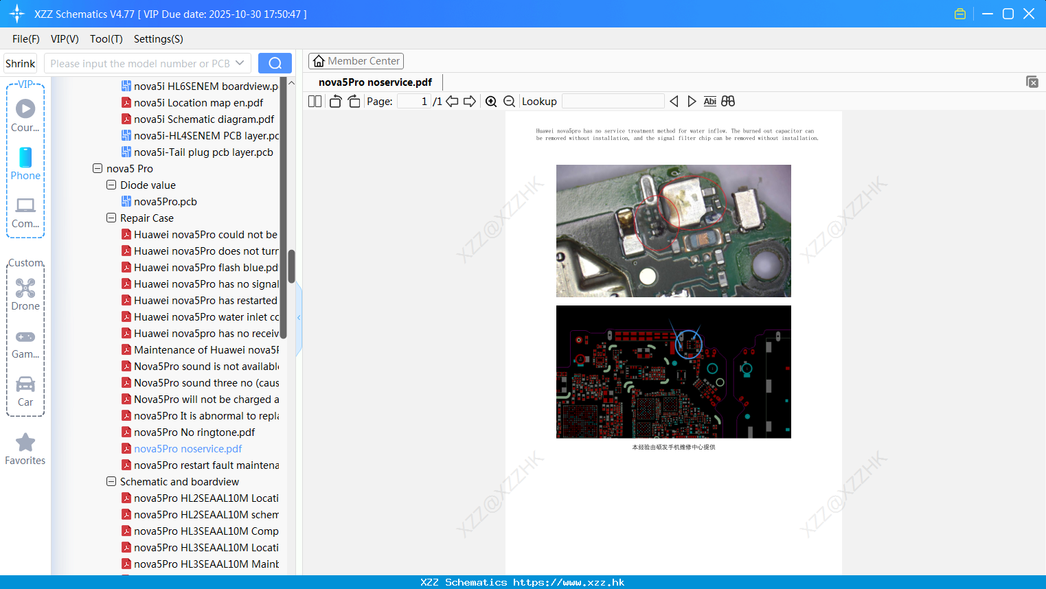The height and width of the screenshot is (589, 1046).
Task: Click the XZZ app logo
Action: tap(17, 14)
